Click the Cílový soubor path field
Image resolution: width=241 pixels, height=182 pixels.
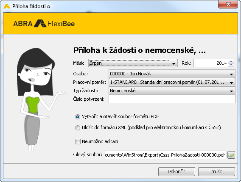[165, 155]
